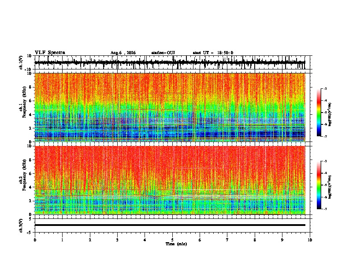The height and width of the screenshot is (269, 349).
Task: Click the ch.2 spectrogram color scale bar
Action: pos(319,185)
